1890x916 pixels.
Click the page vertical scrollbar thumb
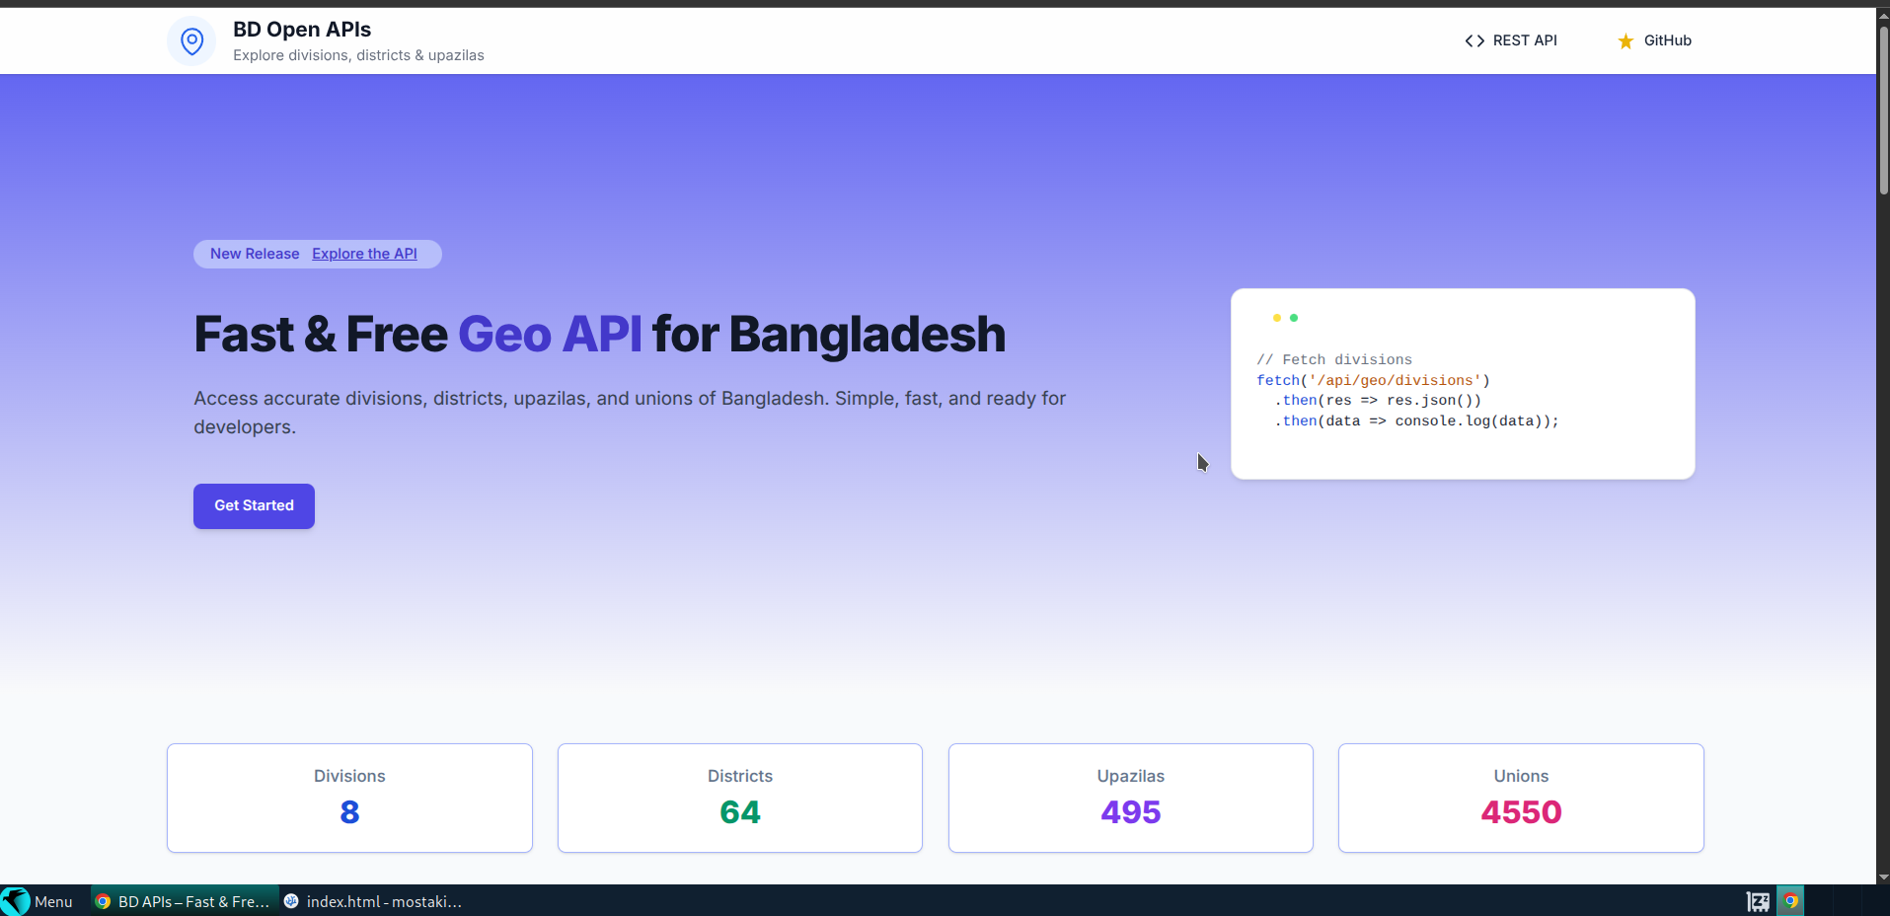(x=1883, y=109)
